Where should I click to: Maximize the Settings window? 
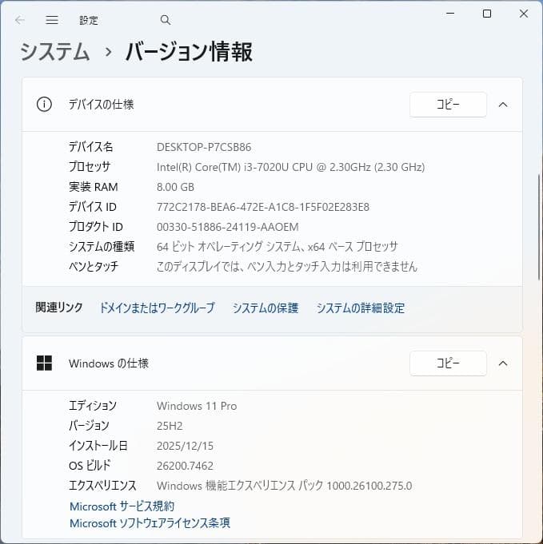487,14
